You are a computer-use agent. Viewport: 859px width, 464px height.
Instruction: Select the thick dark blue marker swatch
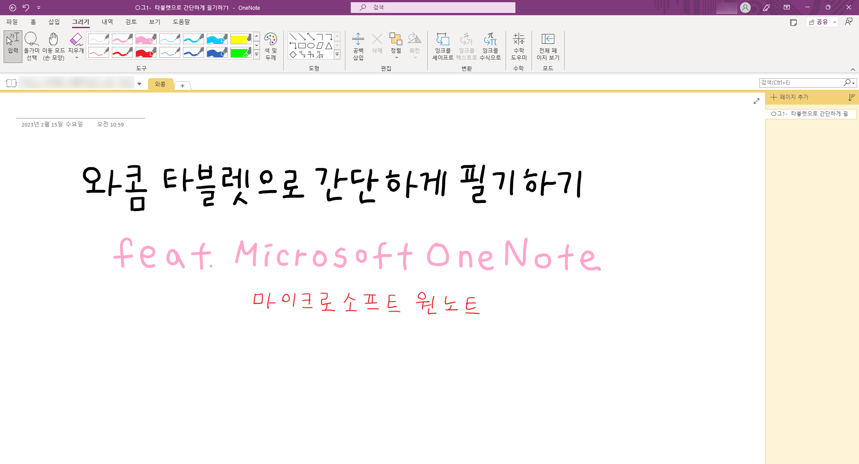[x=217, y=53]
